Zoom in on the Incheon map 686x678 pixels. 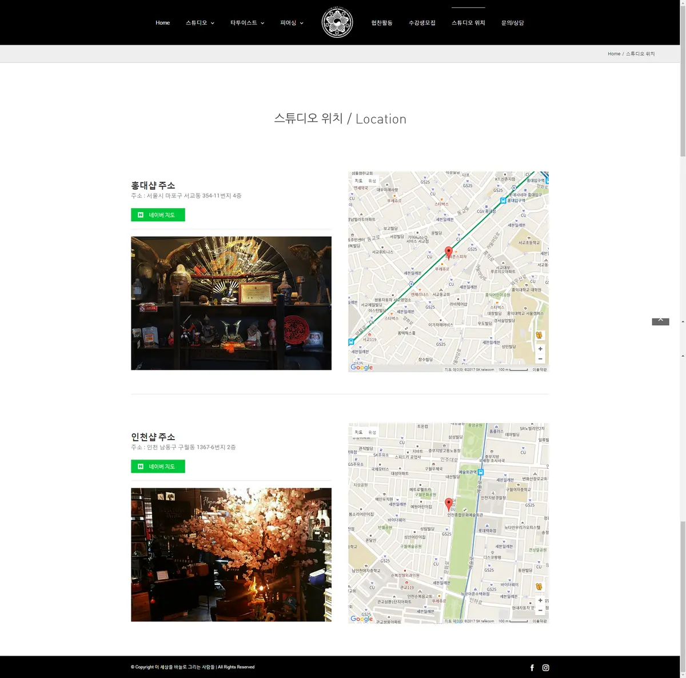click(540, 600)
